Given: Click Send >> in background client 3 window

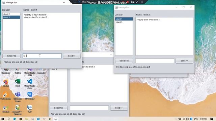Looking at the screenshot, I should [119, 108].
